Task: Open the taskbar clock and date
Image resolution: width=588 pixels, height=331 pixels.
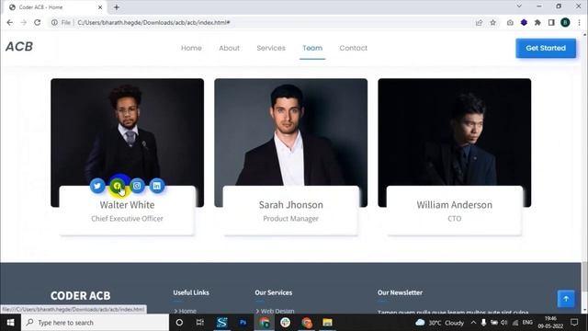Action: (x=550, y=323)
